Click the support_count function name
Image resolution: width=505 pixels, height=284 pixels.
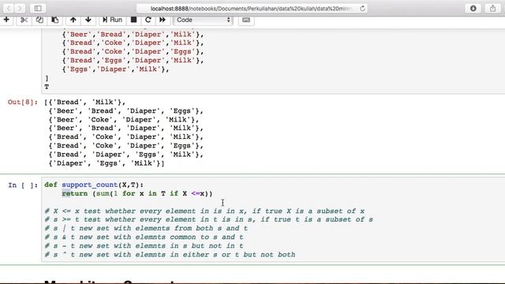point(89,185)
